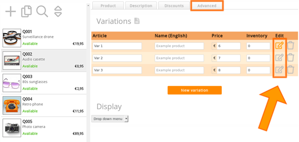Select the Photo camera thumbnail

click(x=12, y=128)
